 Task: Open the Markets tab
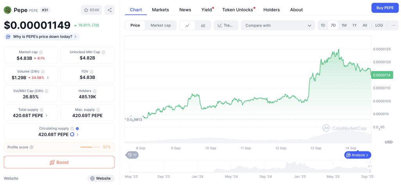coord(160,10)
